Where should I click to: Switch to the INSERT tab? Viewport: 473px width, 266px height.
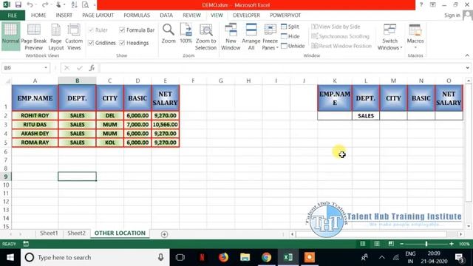click(64, 15)
